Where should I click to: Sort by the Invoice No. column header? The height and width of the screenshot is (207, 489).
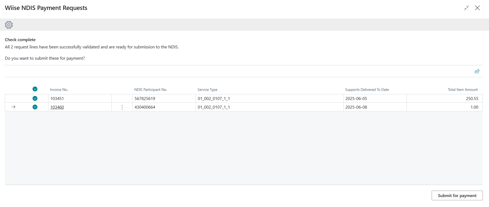click(59, 90)
